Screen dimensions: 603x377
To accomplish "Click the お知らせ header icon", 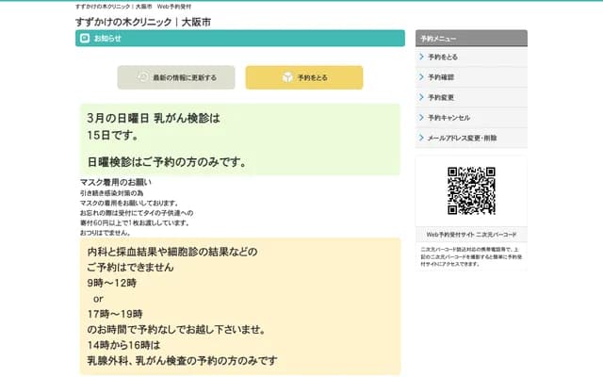I will pos(85,39).
